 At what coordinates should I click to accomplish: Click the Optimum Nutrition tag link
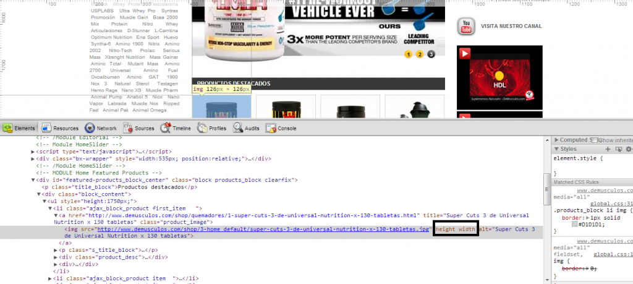point(111,37)
